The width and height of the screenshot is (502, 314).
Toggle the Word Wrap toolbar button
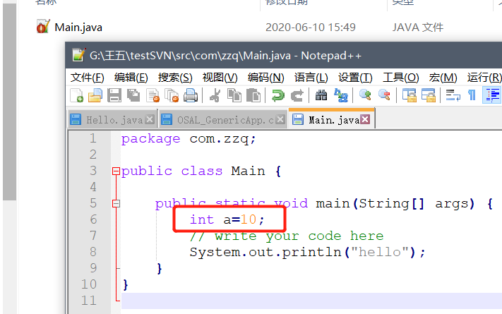click(x=453, y=95)
